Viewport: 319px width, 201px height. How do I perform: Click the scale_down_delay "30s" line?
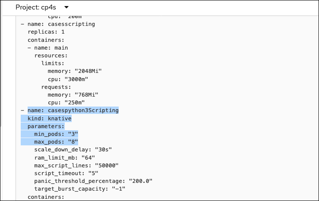click(73, 150)
